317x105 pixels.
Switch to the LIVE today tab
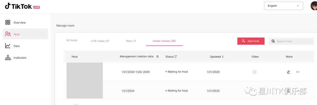click(x=100, y=41)
